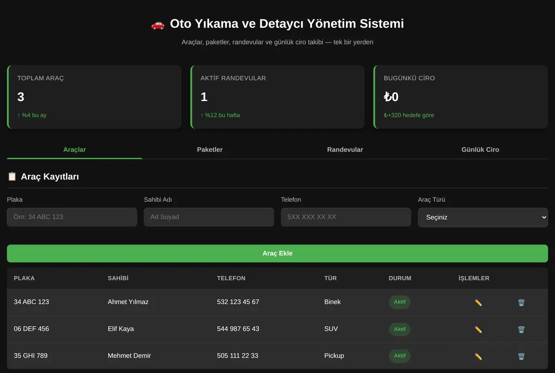Go to the Randevular tab

(345, 149)
